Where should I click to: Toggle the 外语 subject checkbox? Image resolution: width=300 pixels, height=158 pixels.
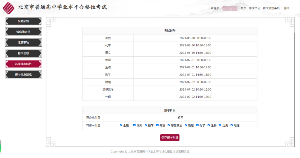point(157,125)
